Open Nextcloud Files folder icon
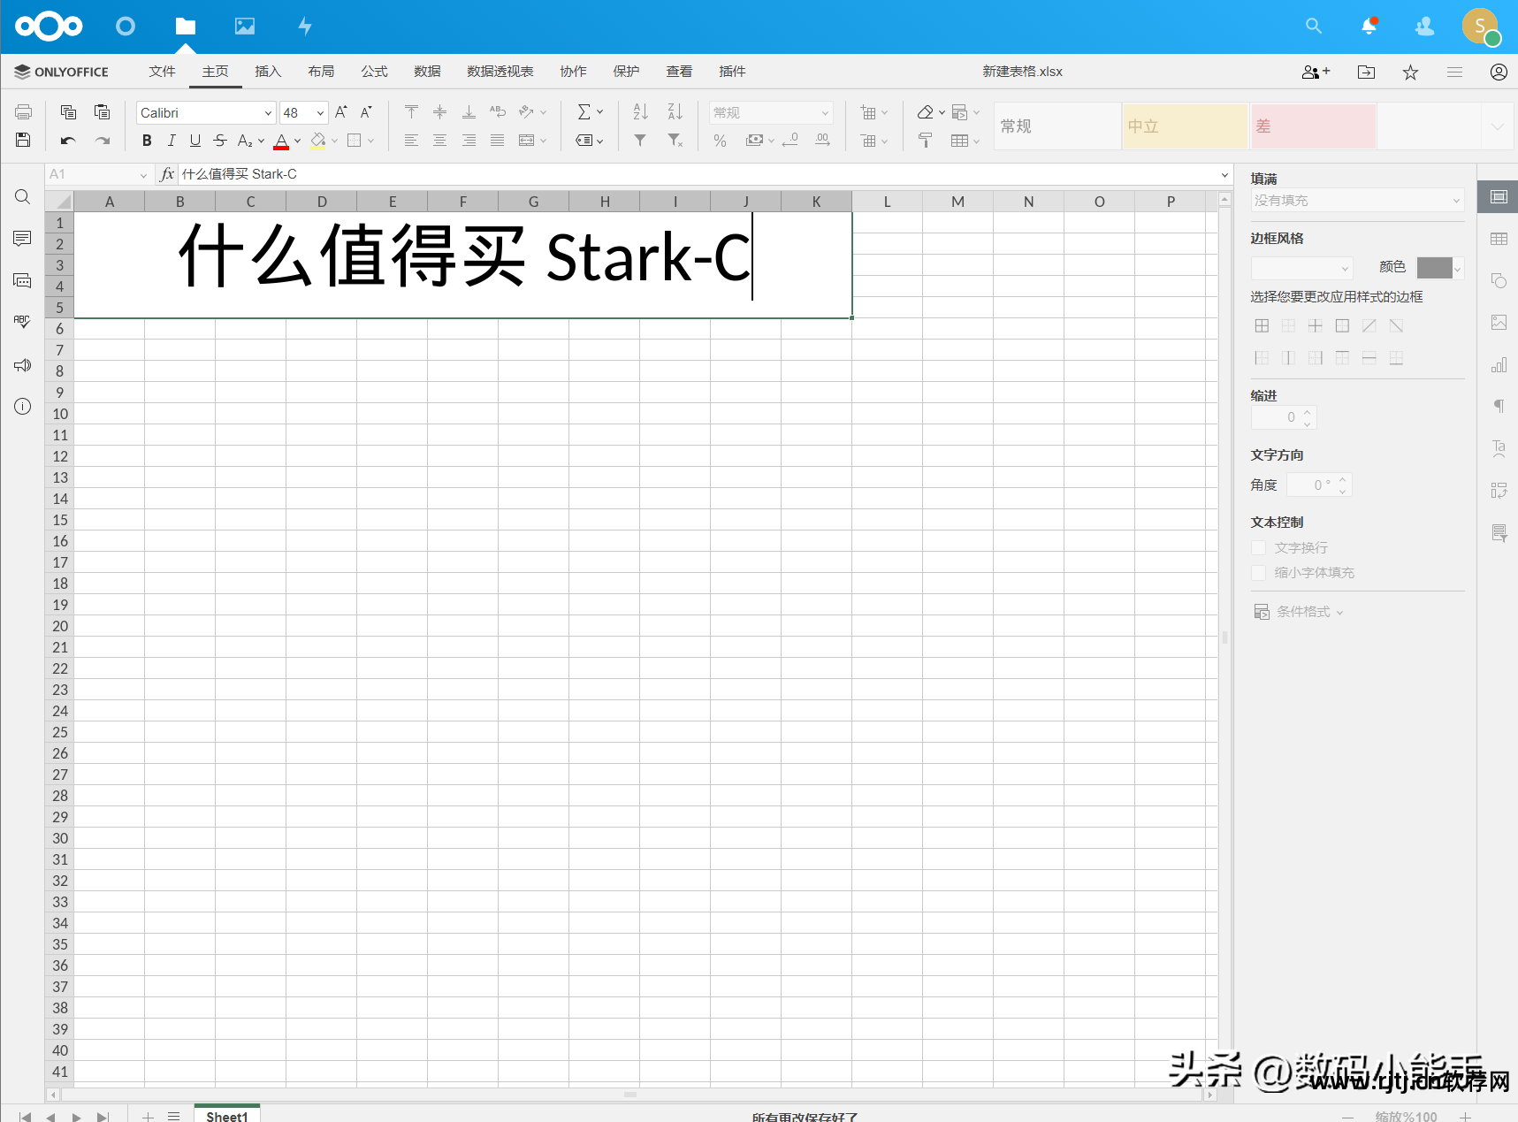 click(186, 27)
